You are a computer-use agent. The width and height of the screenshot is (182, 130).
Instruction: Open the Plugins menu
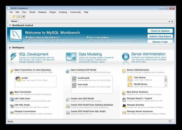pos(53,12)
